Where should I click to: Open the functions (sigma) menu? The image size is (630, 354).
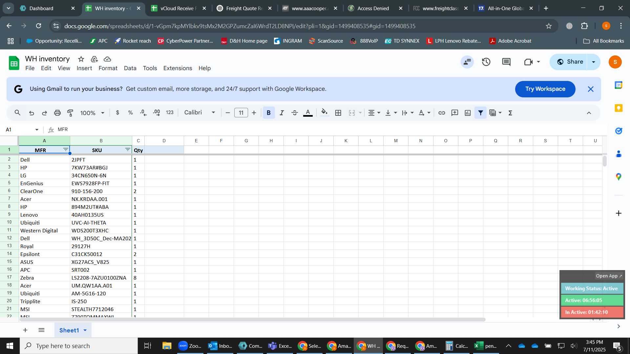510,113
